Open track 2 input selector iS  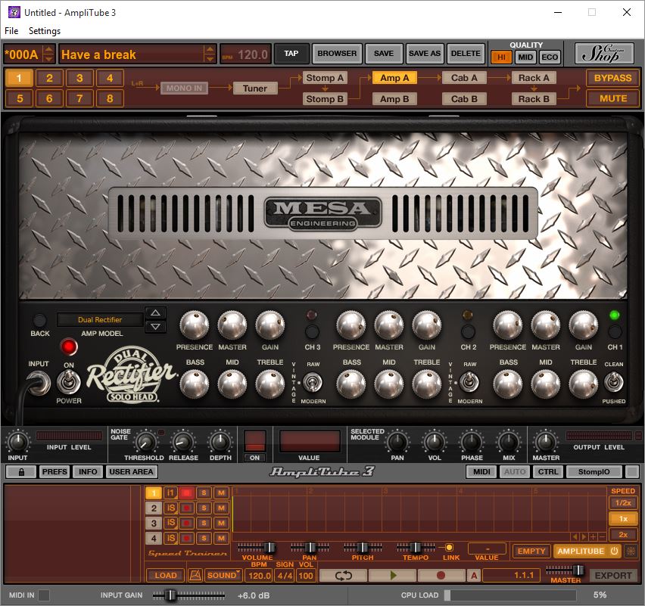(170, 508)
